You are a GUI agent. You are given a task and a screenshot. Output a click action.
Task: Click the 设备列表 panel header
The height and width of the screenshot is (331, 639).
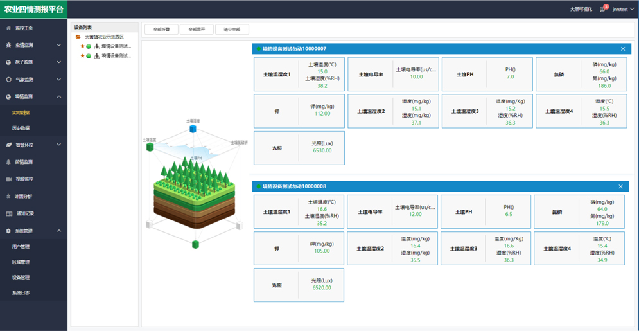pos(104,27)
